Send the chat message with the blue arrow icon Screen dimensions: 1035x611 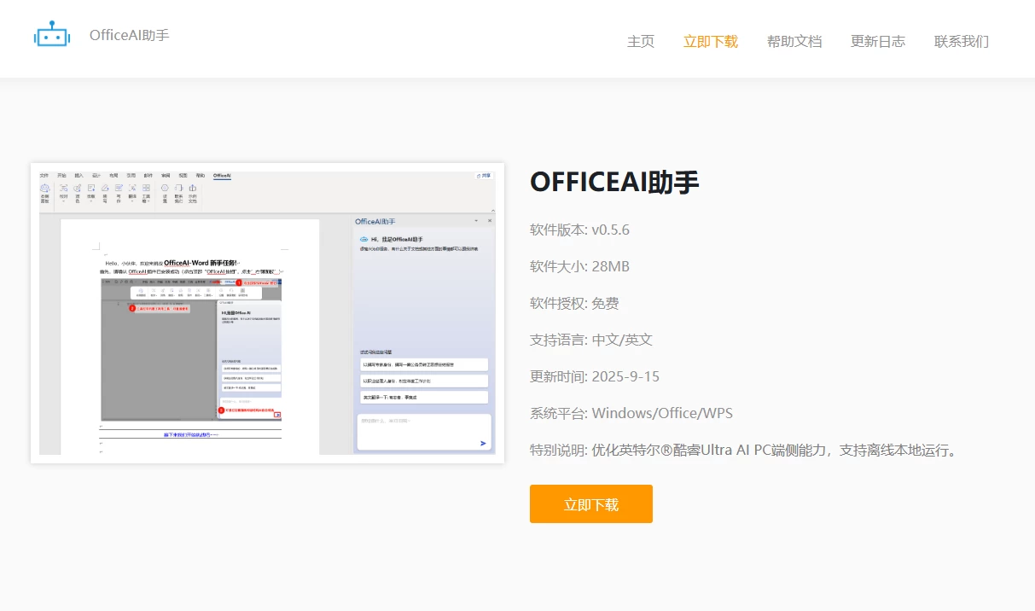point(482,442)
